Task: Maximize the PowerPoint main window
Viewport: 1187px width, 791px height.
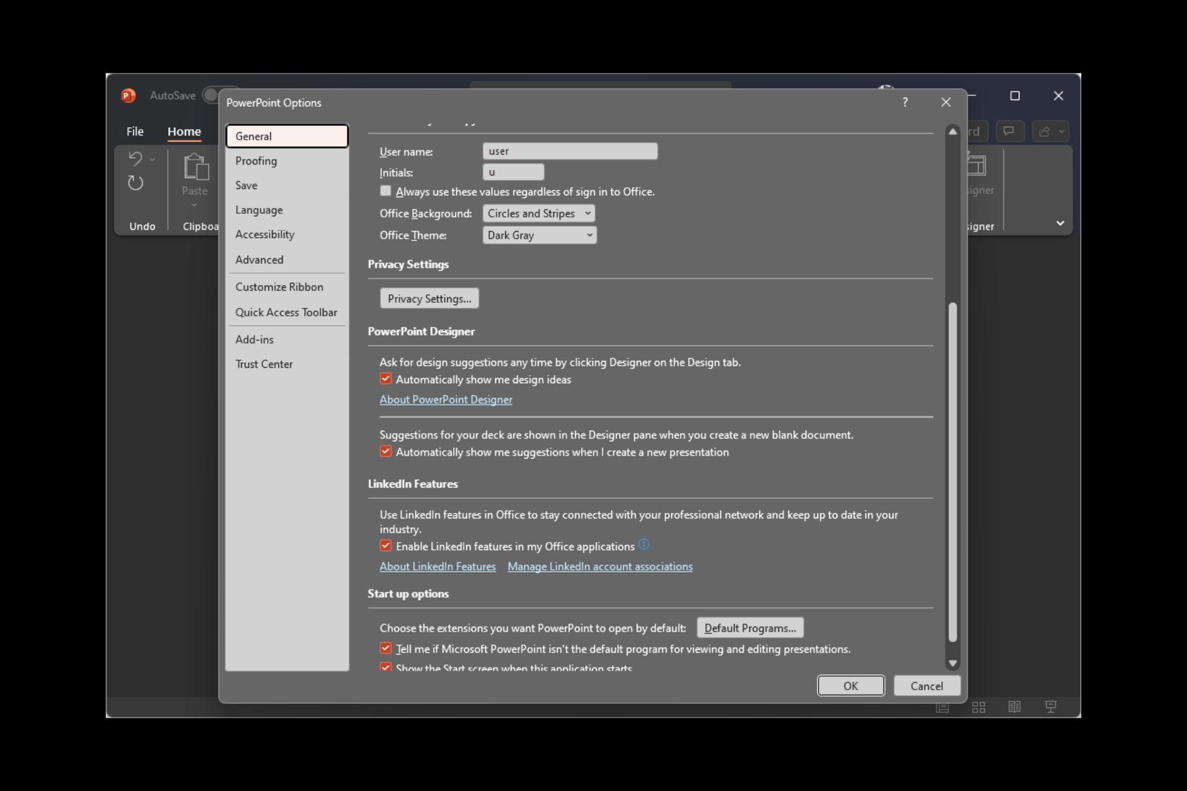Action: [1015, 96]
